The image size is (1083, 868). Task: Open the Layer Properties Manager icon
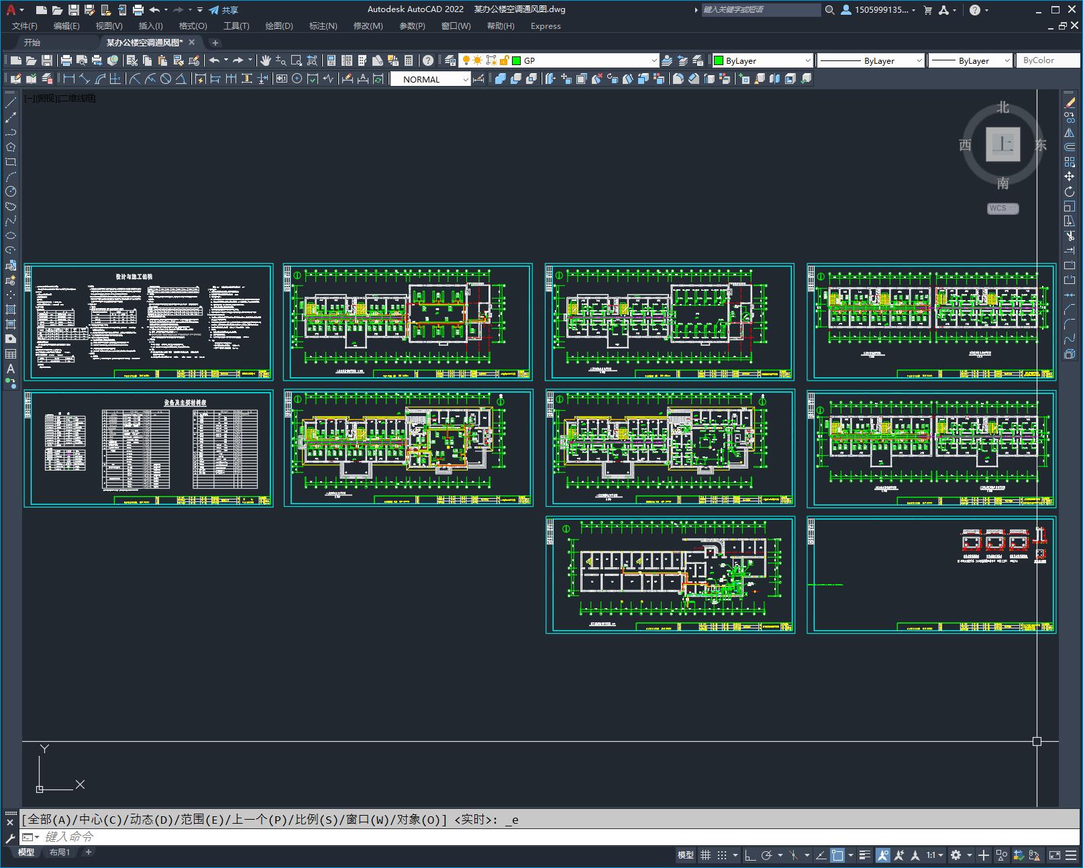tap(450, 60)
